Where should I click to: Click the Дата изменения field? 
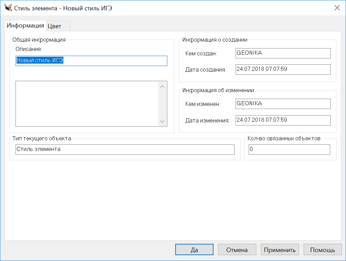(x=283, y=120)
